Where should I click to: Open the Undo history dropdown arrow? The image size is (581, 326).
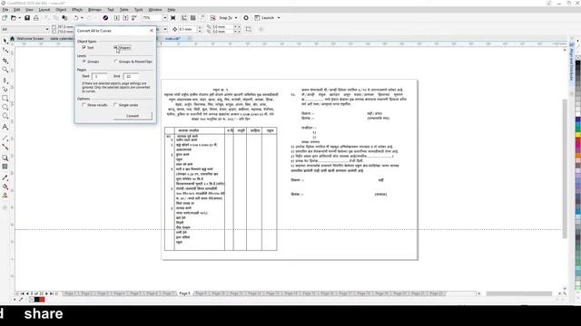coord(82,18)
